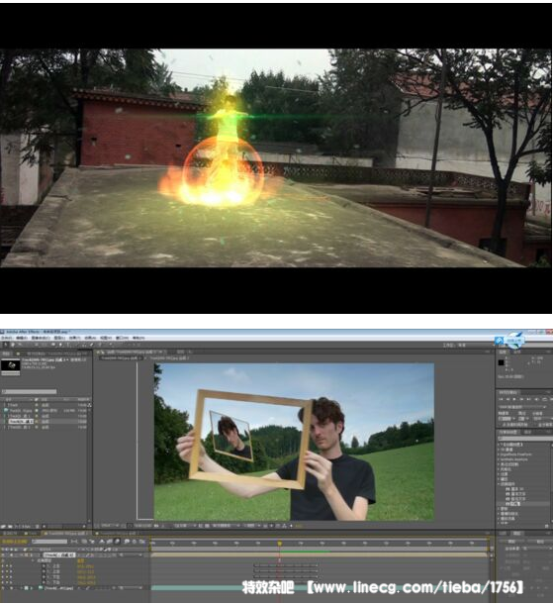Screen dimensions: 553x604
Task: Toggle loop option in Preview panel
Action: [x=545, y=399]
